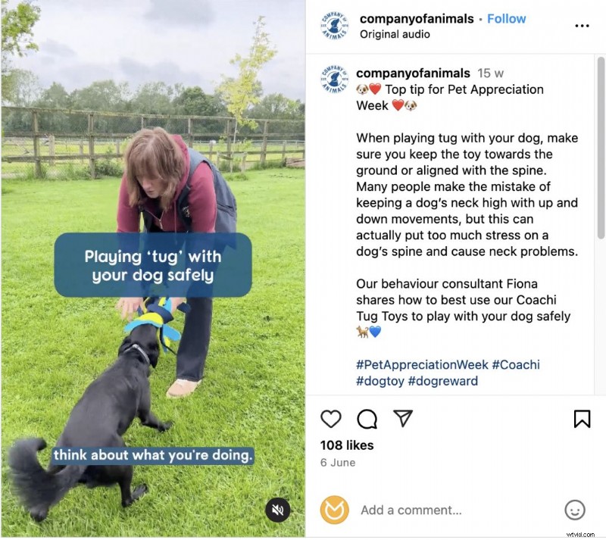Save the post using the bookmark icon
The height and width of the screenshot is (540, 606).
pos(582,419)
